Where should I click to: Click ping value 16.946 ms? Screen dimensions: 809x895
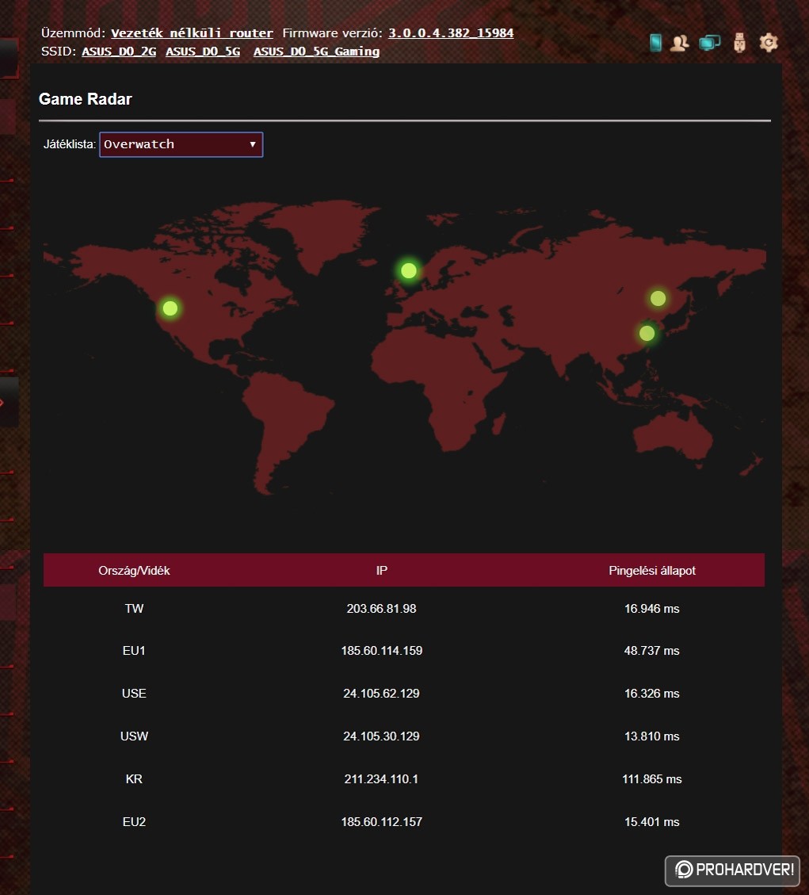coord(652,609)
